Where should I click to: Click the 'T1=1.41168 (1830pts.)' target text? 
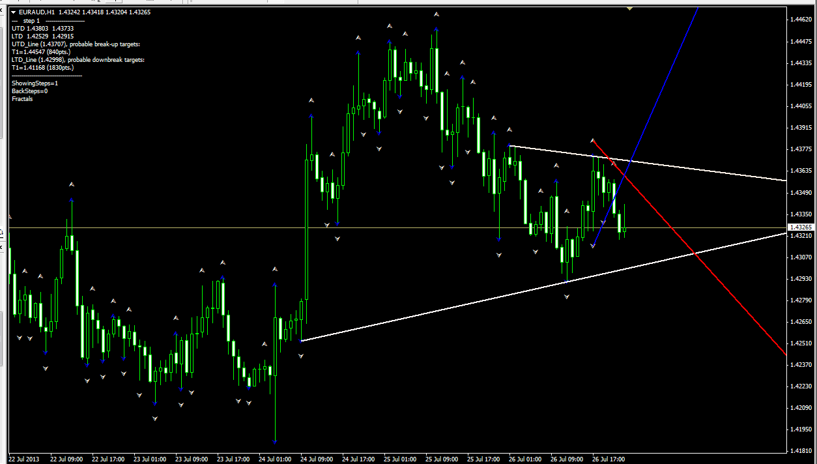42,67
